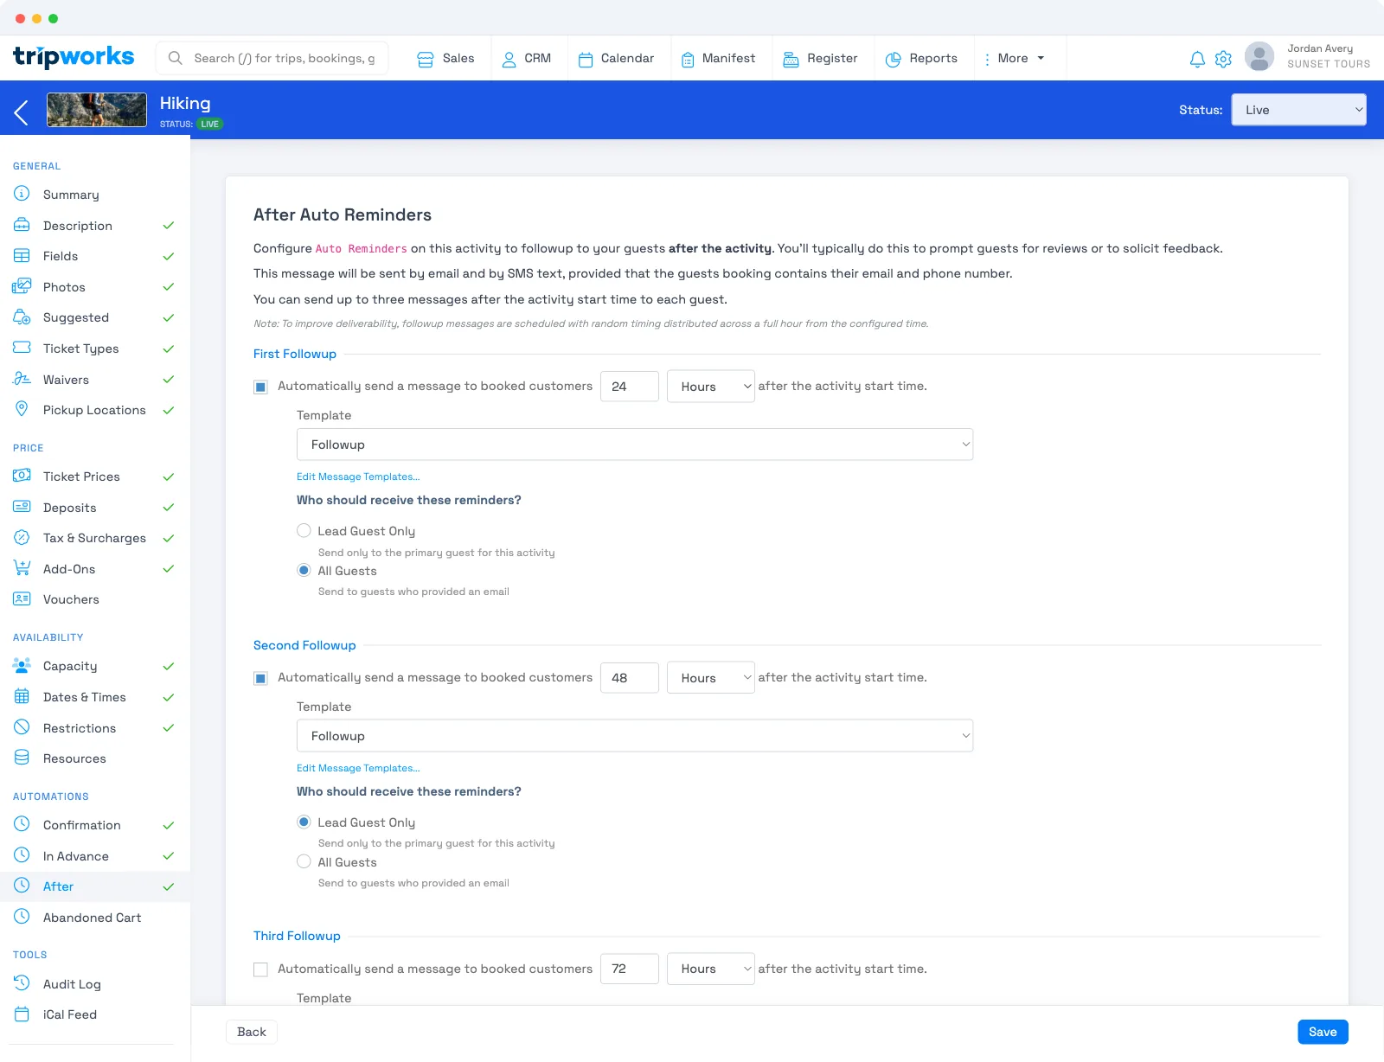This screenshot has width=1384, height=1062.
Task: Uncheck the First Followup auto-send checkbox
Action: click(x=260, y=387)
